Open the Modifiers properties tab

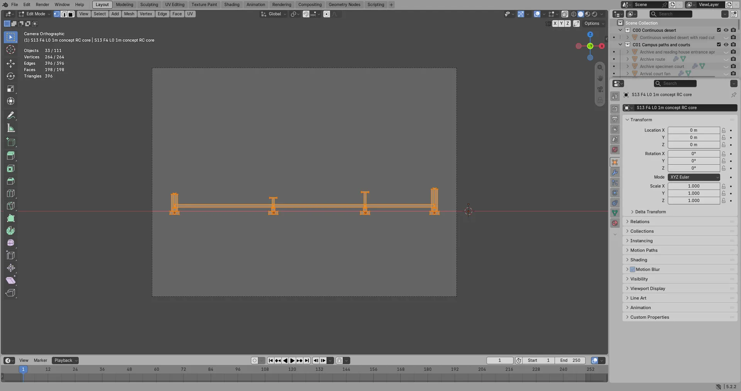(615, 173)
